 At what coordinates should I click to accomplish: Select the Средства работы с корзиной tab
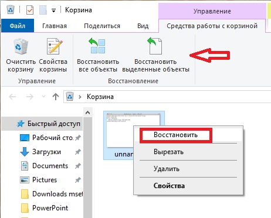tap(212, 26)
